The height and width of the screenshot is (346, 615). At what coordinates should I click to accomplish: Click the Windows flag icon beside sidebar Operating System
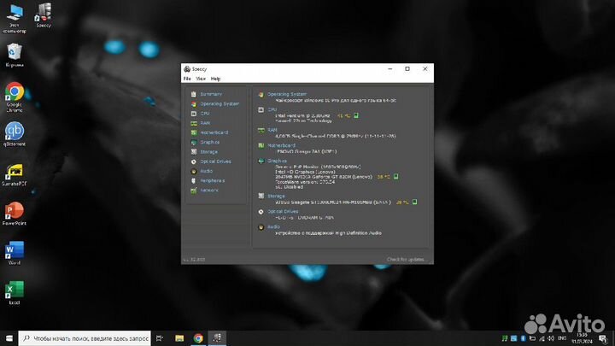pyautogui.click(x=193, y=104)
